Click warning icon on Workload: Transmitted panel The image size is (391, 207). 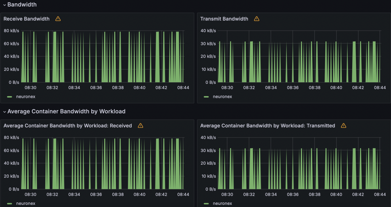pos(344,126)
